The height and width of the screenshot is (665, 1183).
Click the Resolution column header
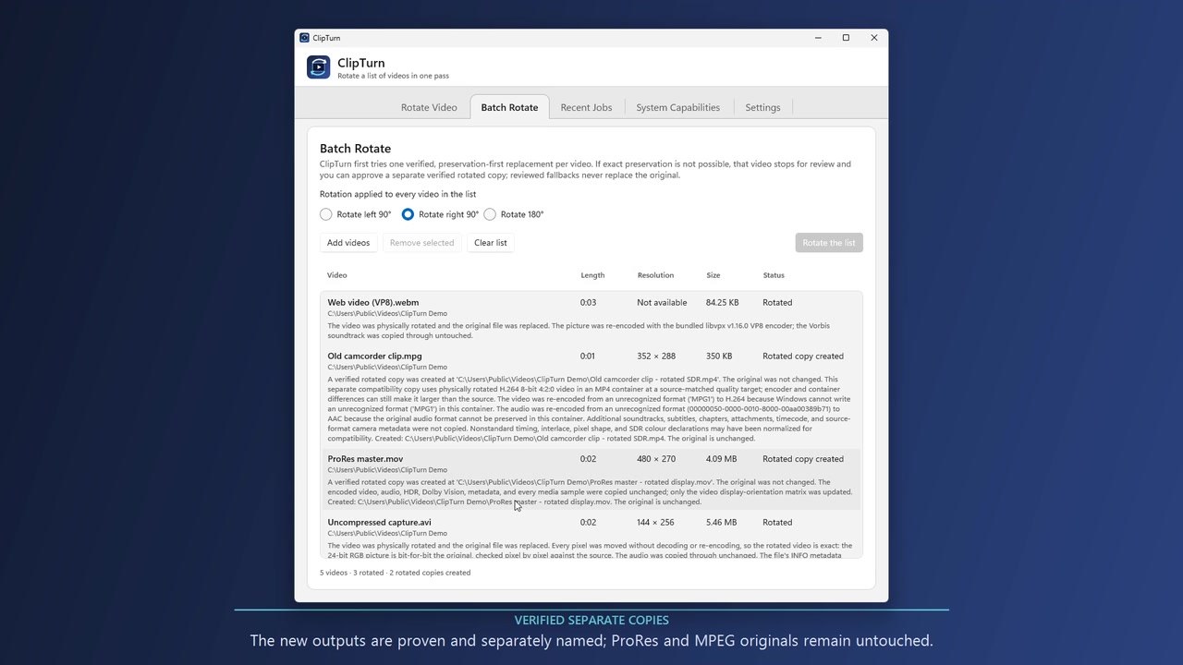click(x=655, y=275)
